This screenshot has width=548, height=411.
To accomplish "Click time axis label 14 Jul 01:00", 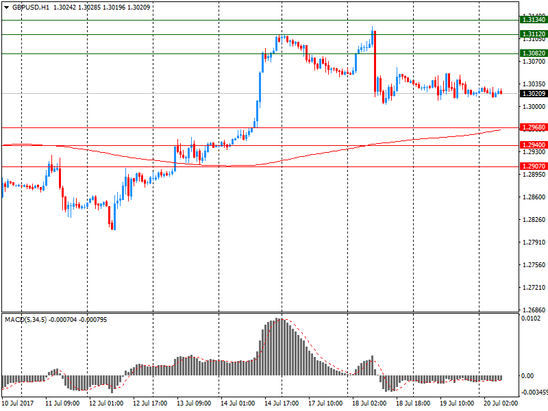I will (x=238, y=403).
